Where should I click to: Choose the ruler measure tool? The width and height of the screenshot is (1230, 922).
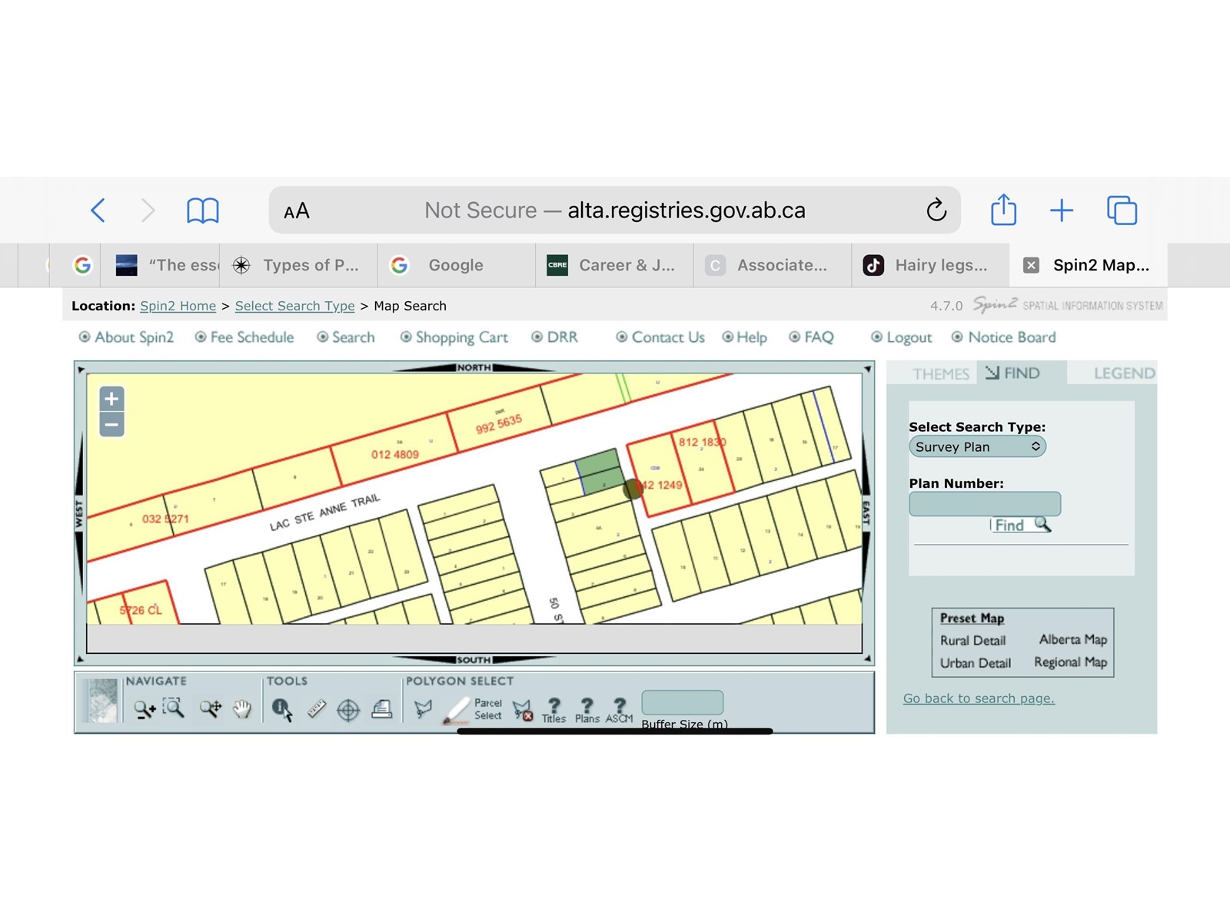click(317, 708)
